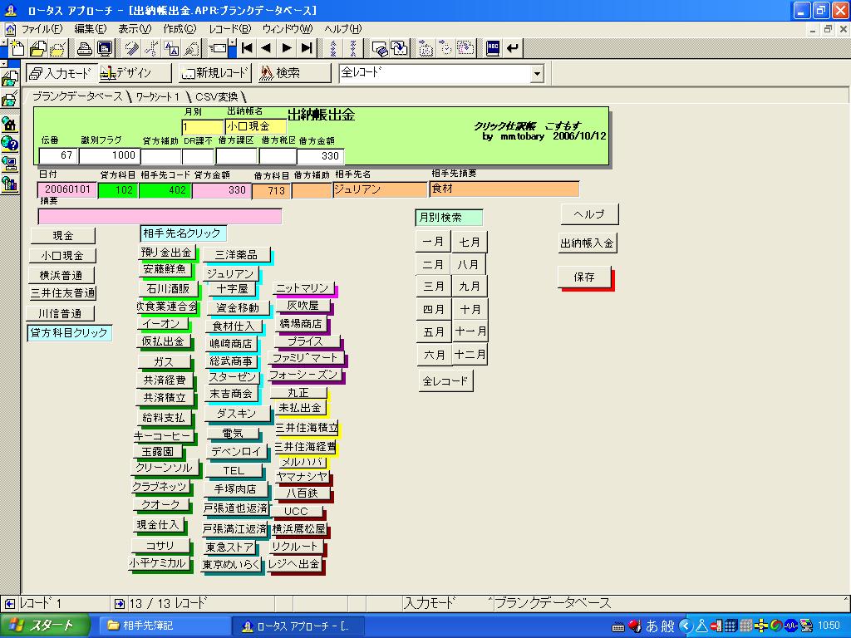Open the ファイル menu
The height and width of the screenshot is (638, 851).
(42, 29)
